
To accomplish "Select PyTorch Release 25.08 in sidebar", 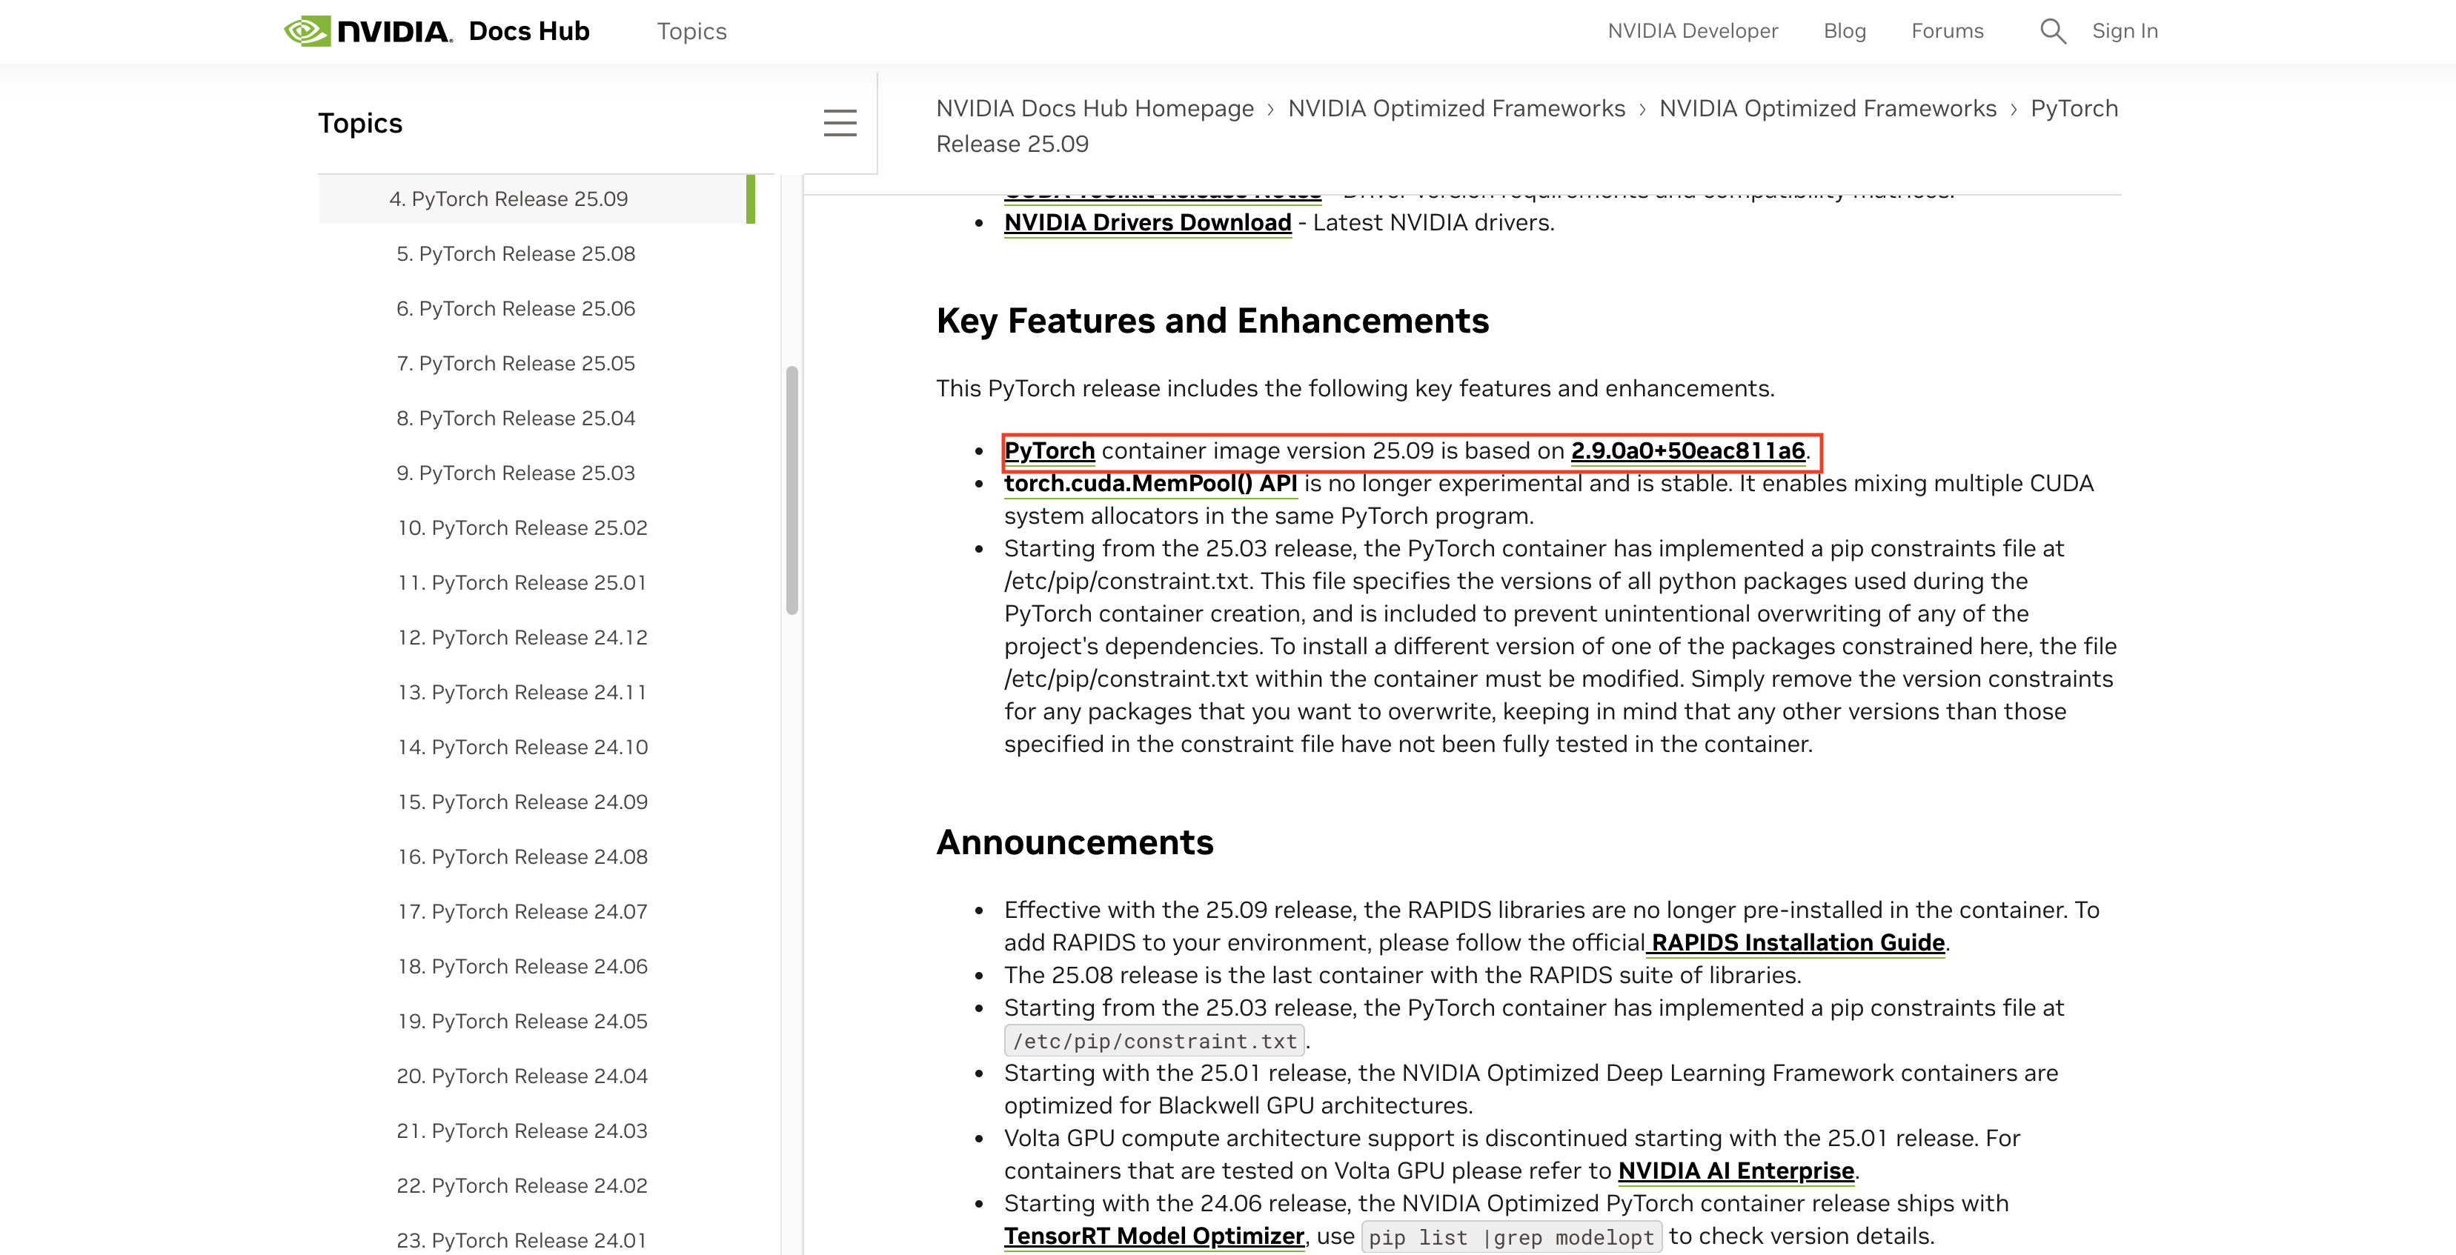I will pos(515,253).
